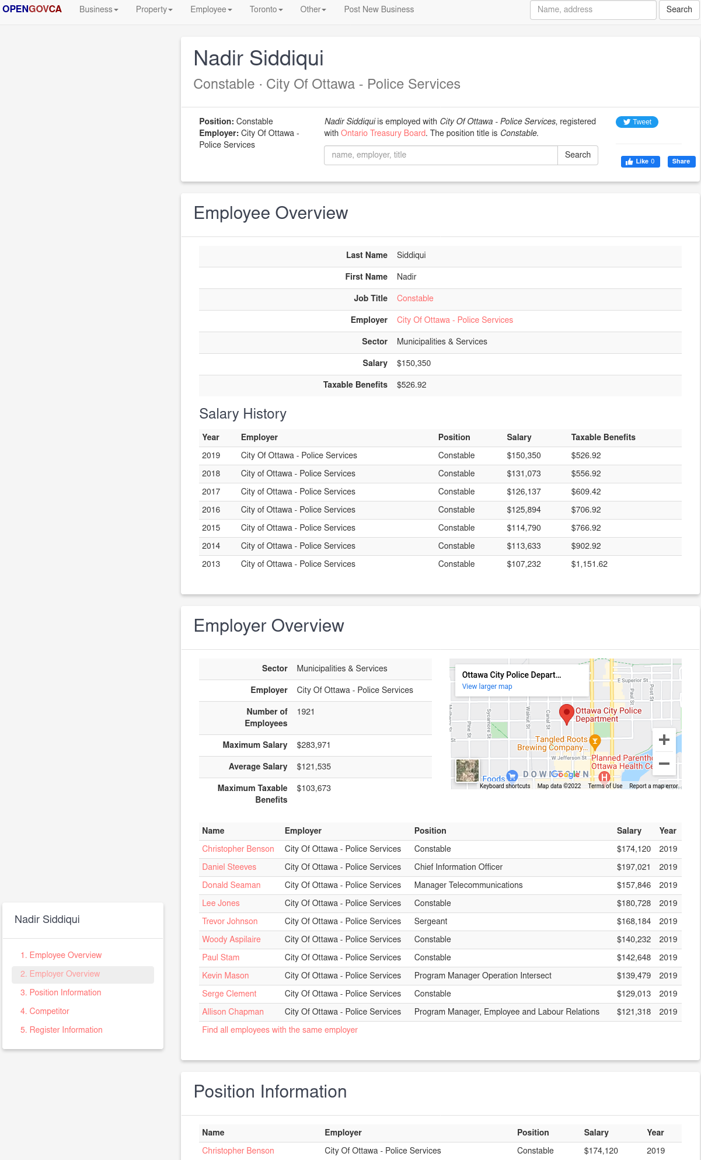The height and width of the screenshot is (1160, 701).
Task: Click the Average Salary value $121,535
Action: (313, 767)
